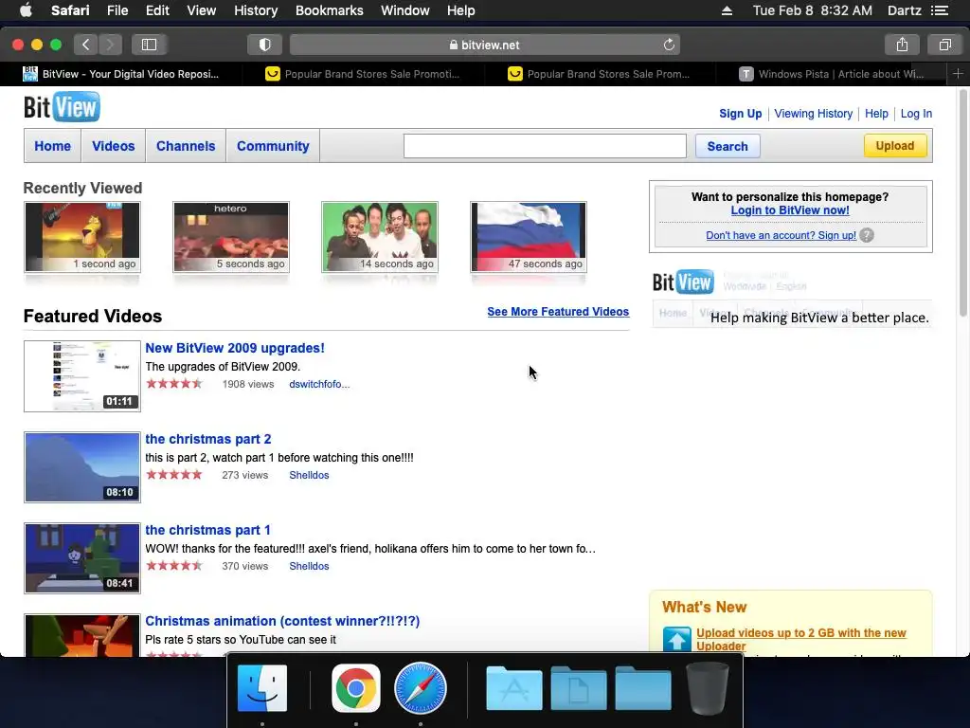Launch Google Chrome from the dock
Viewport: 970px width, 728px height.
(x=356, y=688)
